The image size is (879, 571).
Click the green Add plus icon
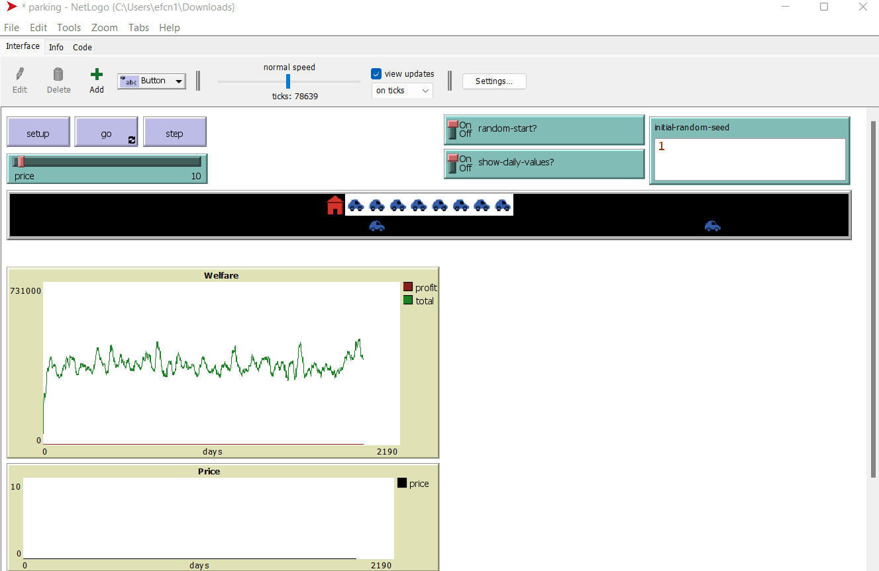click(x=97, y=74)
